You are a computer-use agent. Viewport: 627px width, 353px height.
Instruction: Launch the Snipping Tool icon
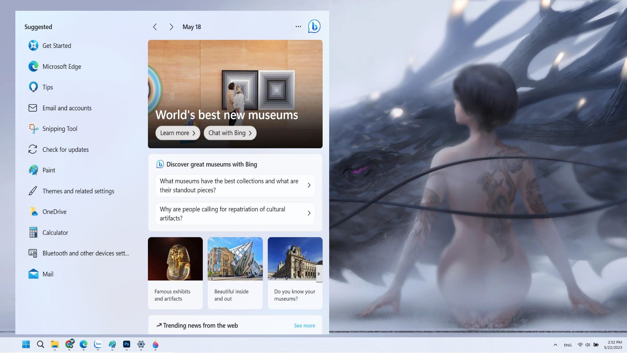33,129
